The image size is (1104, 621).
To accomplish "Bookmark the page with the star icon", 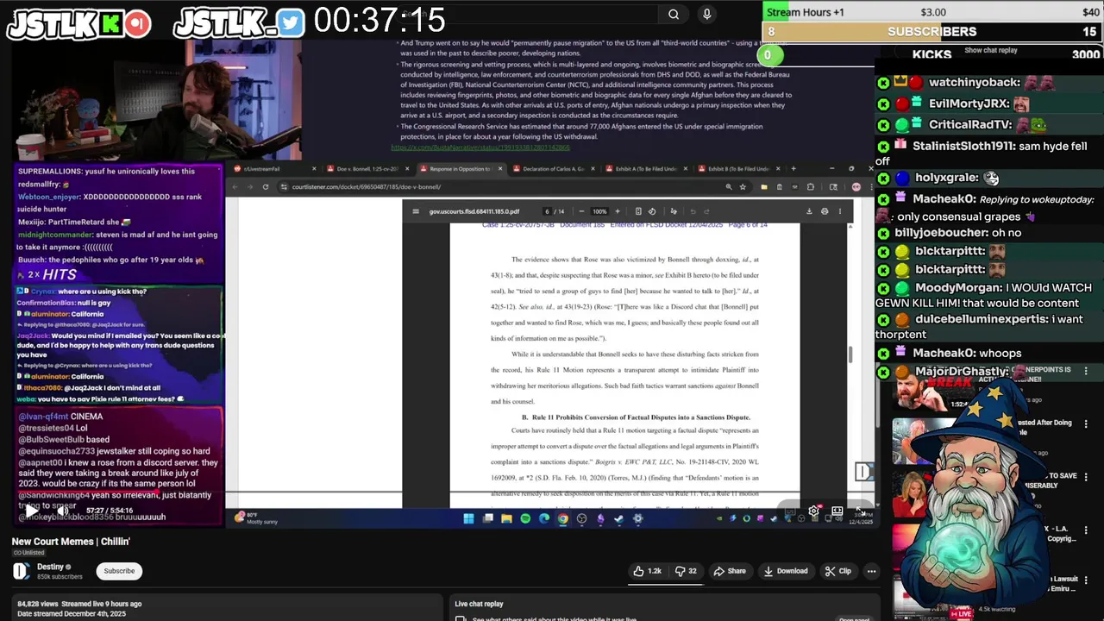I will [x=743, y=186].
